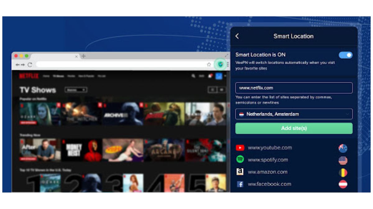This screenshot has width=373, height=209.
Task: Click the Netflix logo
Action: (x=29, y=76)
